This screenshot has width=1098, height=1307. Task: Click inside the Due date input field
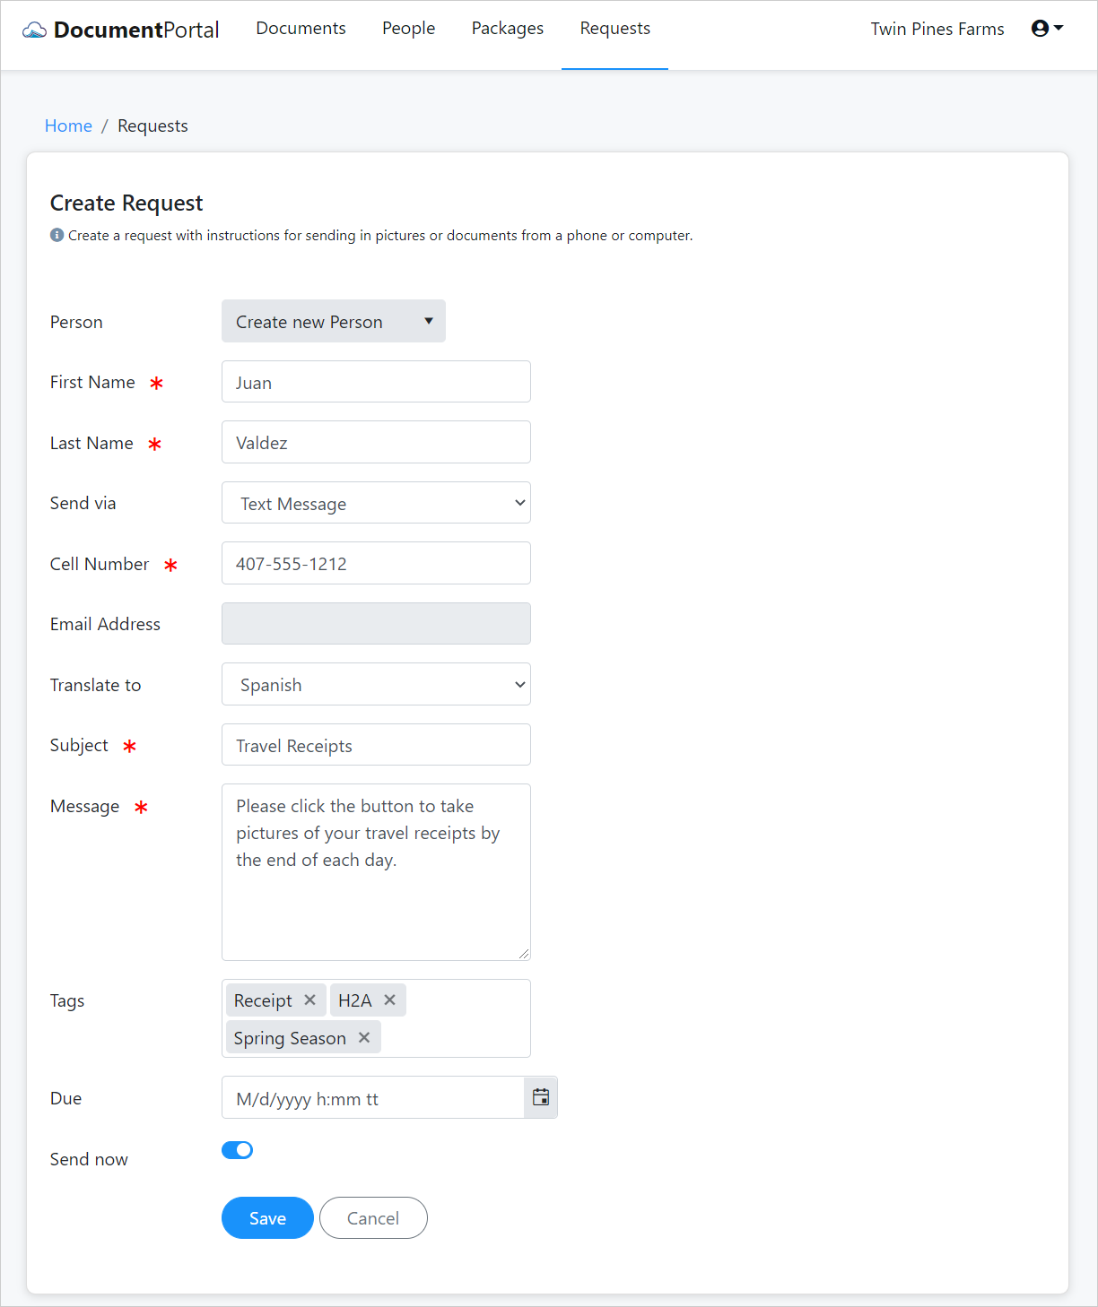pos(368,1097)
